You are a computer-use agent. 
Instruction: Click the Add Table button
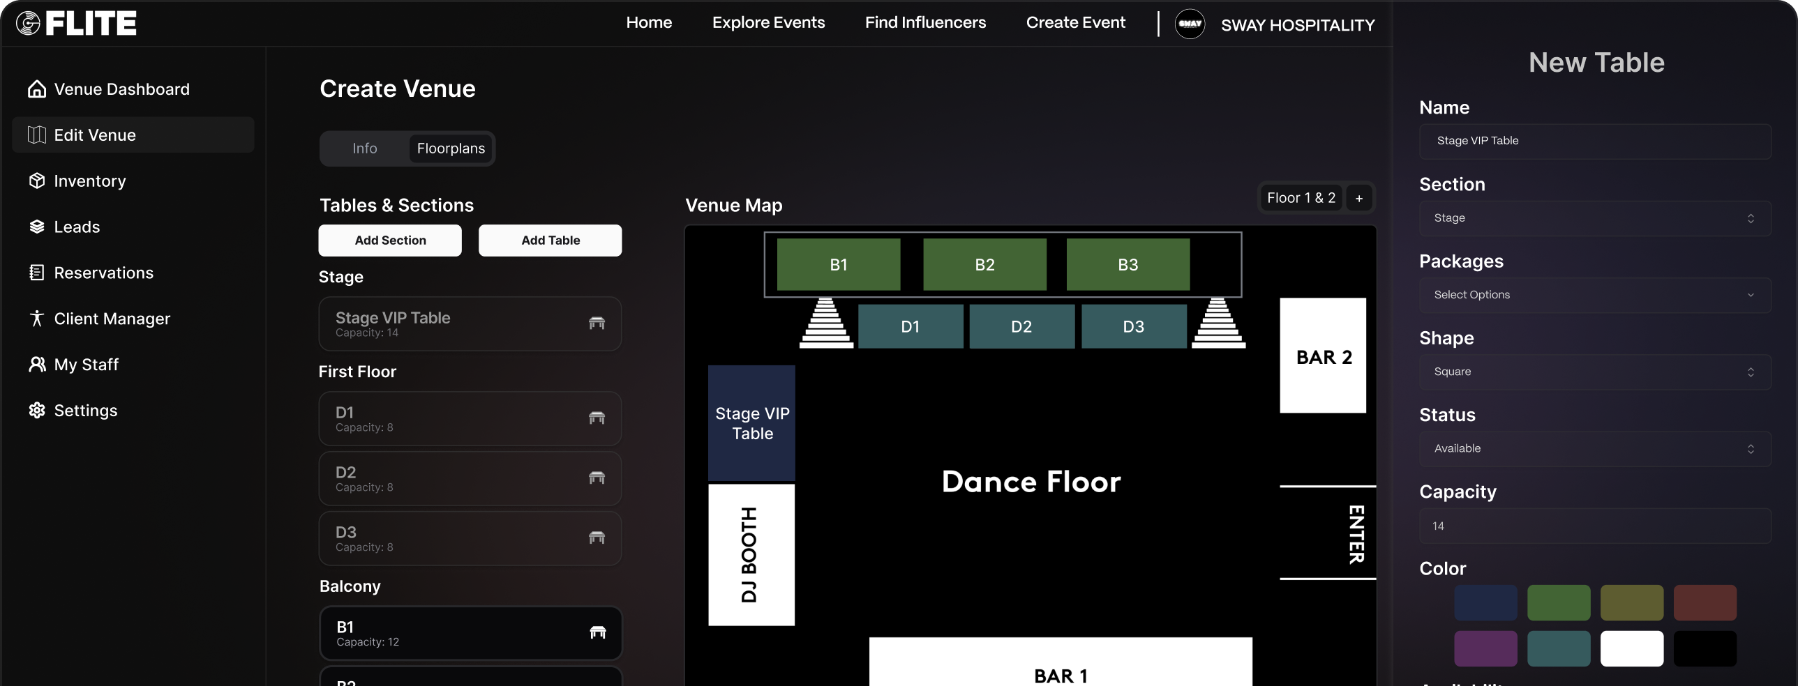(550, 241)
